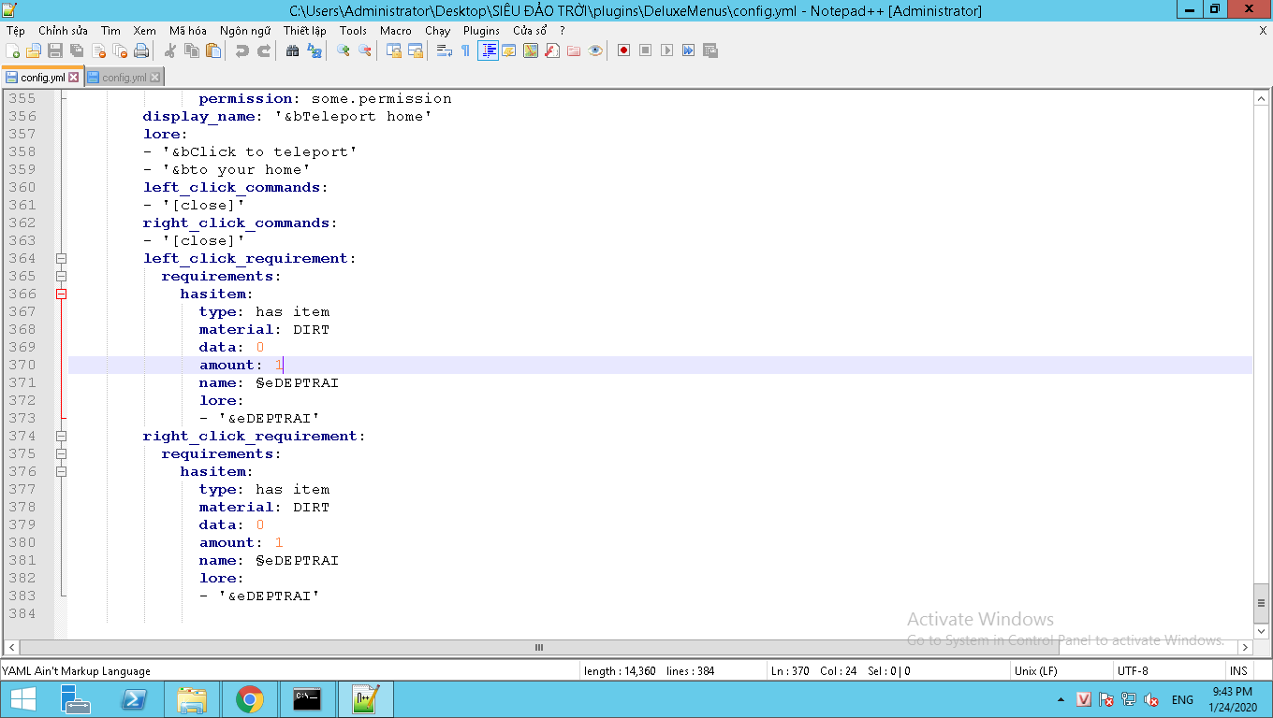The image size is (1273, 718).
Task: Toggle Show All Characters pilcrow button
Action: point(465,50)
